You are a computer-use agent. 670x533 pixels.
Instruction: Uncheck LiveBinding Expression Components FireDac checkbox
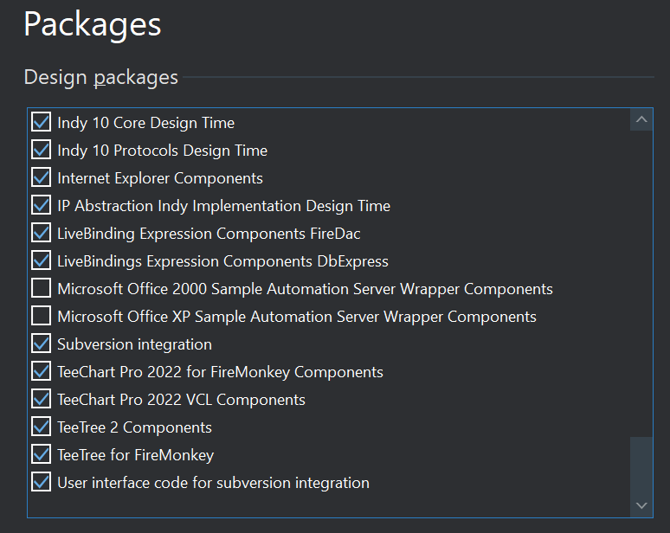(x=41, y=234)
